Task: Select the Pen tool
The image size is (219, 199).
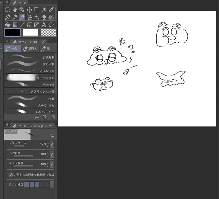Action: point(7,17)
